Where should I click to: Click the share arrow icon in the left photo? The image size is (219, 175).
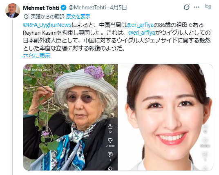pos(110,168)
